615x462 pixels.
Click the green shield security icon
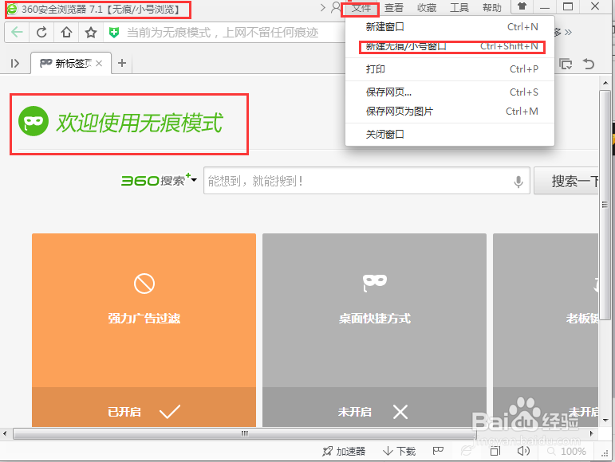(x=114, y=33)
